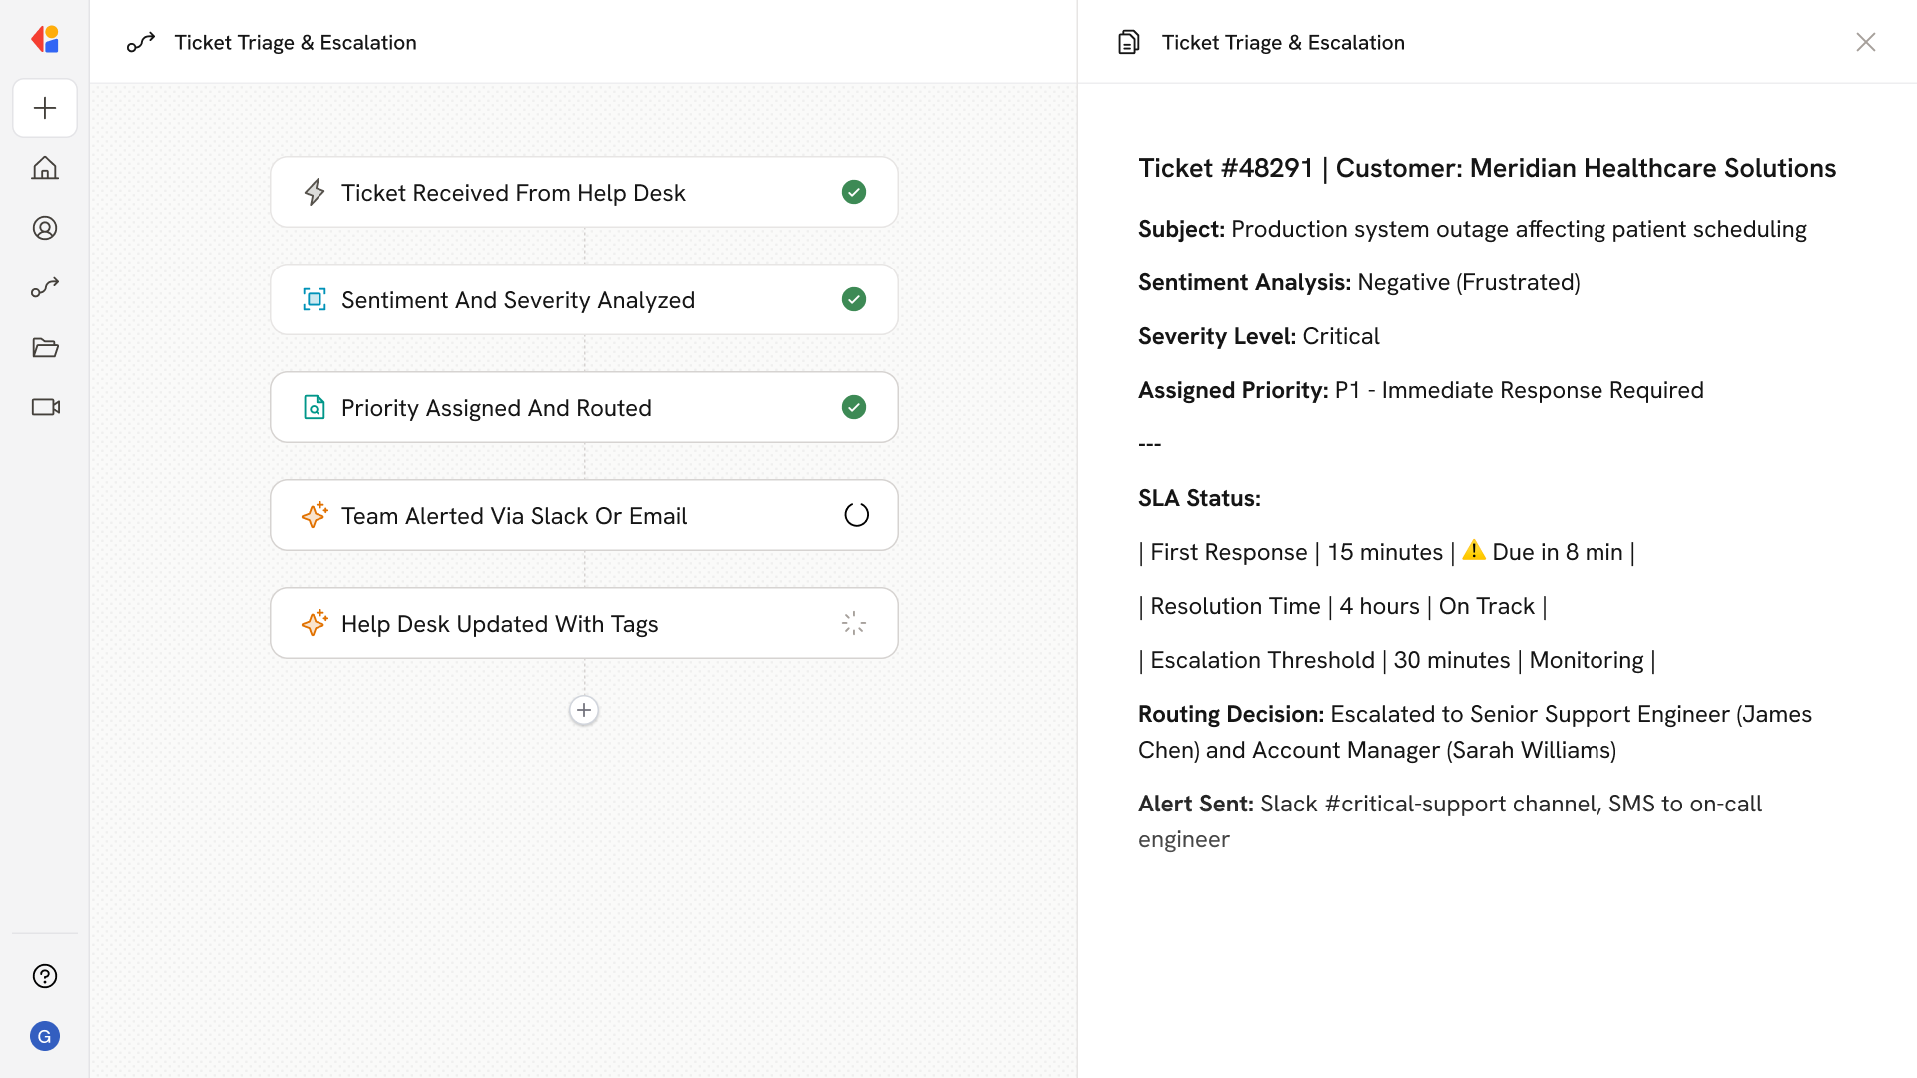Viewport: 1917px width, 1078px height.
Task: Click the video recordings icon in the sidebar
Action: pyautogui.click(x=45, y=407)
